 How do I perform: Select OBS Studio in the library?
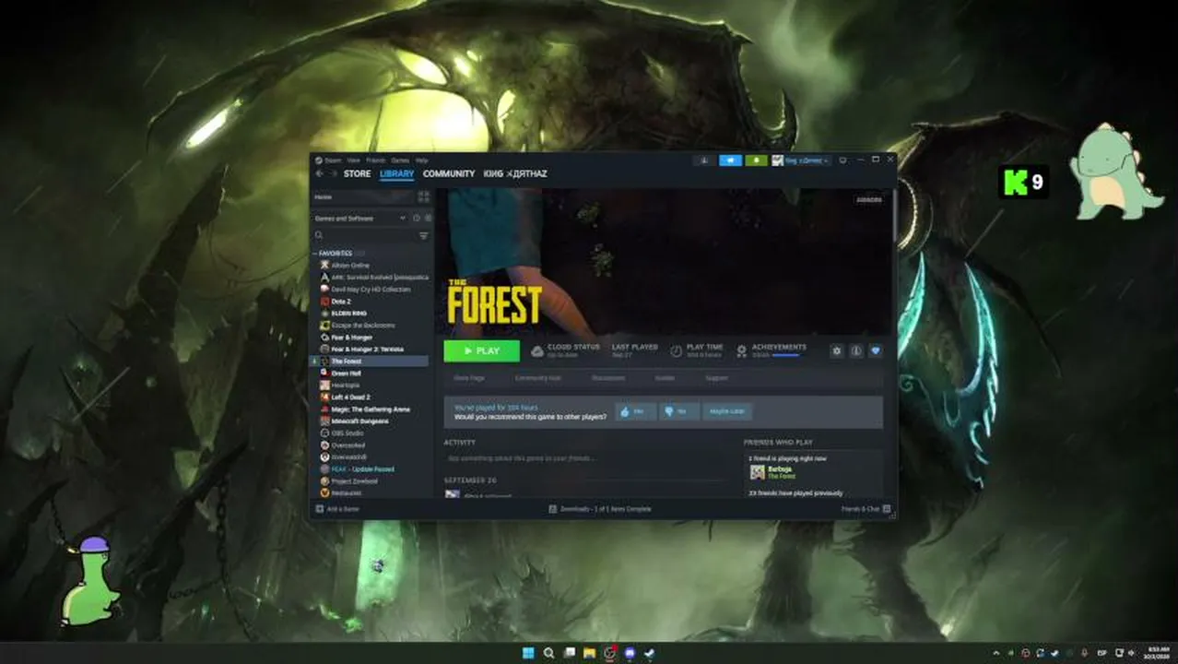coord(348,433)
